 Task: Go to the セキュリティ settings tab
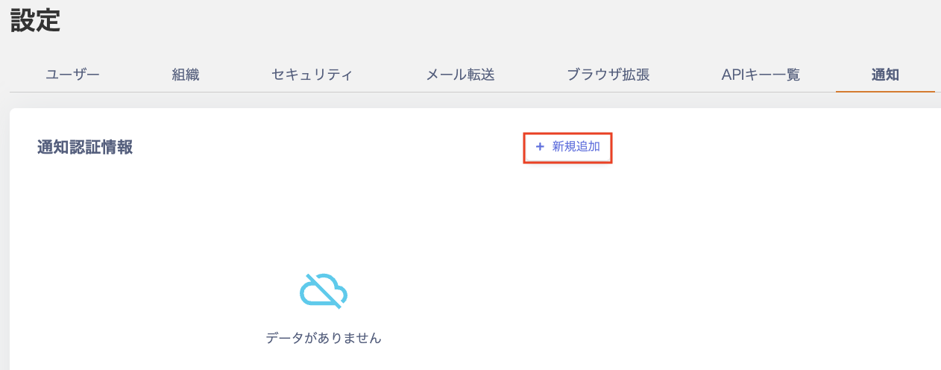click(x=312, y=75)
